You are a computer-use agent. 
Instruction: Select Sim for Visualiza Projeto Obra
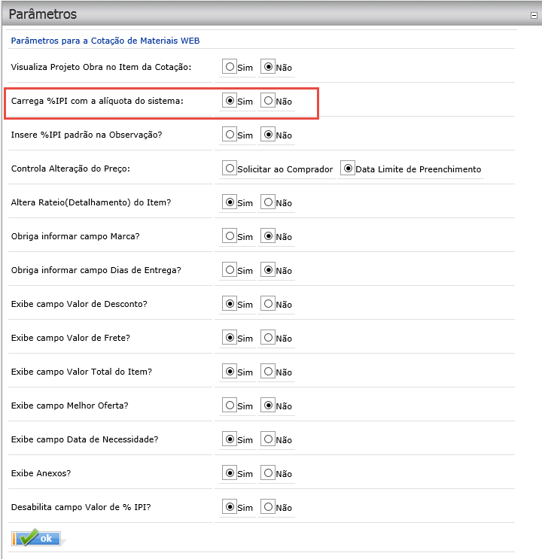point(230,67)
